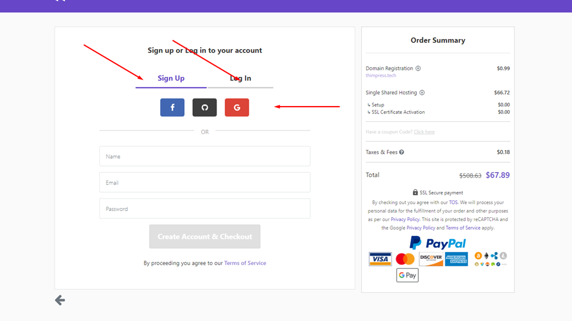Click the PayPal logo
This screenshot has height=321, width=572.
click(438, 243)
